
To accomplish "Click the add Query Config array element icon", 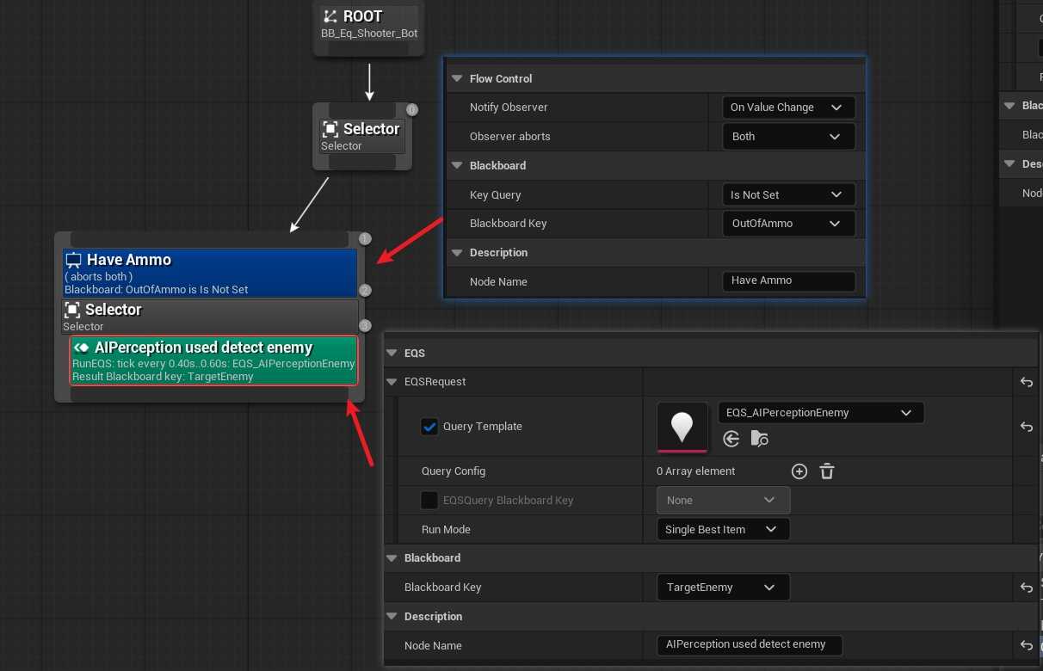I will (x=799, y=471).
